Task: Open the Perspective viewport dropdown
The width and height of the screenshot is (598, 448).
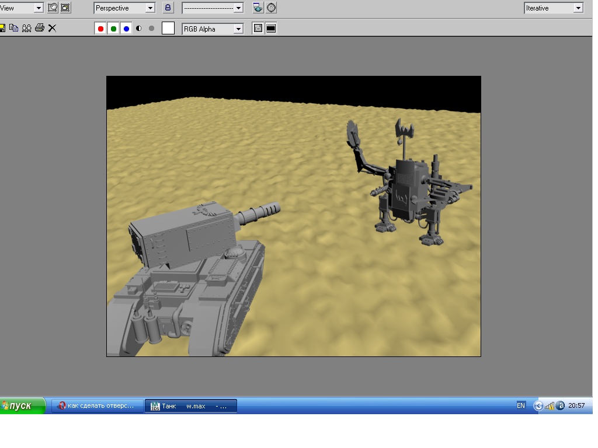Action: pyautogui.click(x=124, y=8)
